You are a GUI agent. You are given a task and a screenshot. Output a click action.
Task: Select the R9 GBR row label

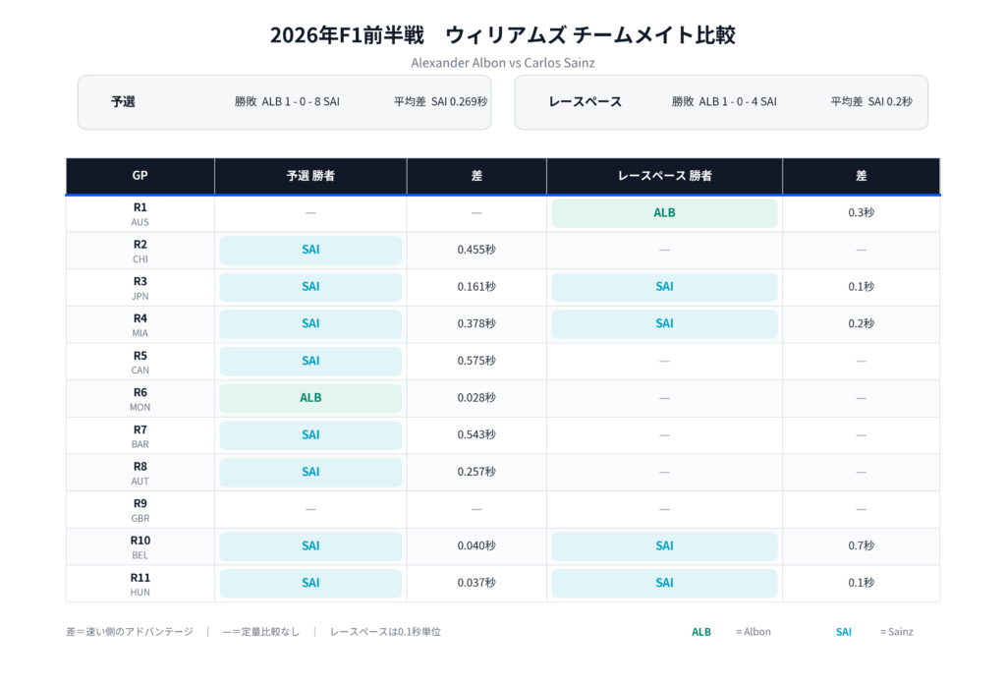coord(140,511)
